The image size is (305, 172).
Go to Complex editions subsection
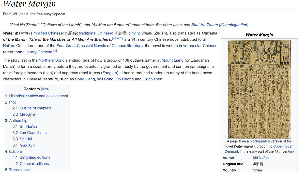[x=34, y=164]
